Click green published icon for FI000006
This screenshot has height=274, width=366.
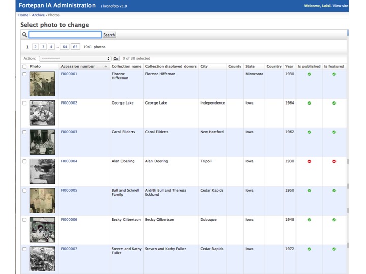coord(309,220)
